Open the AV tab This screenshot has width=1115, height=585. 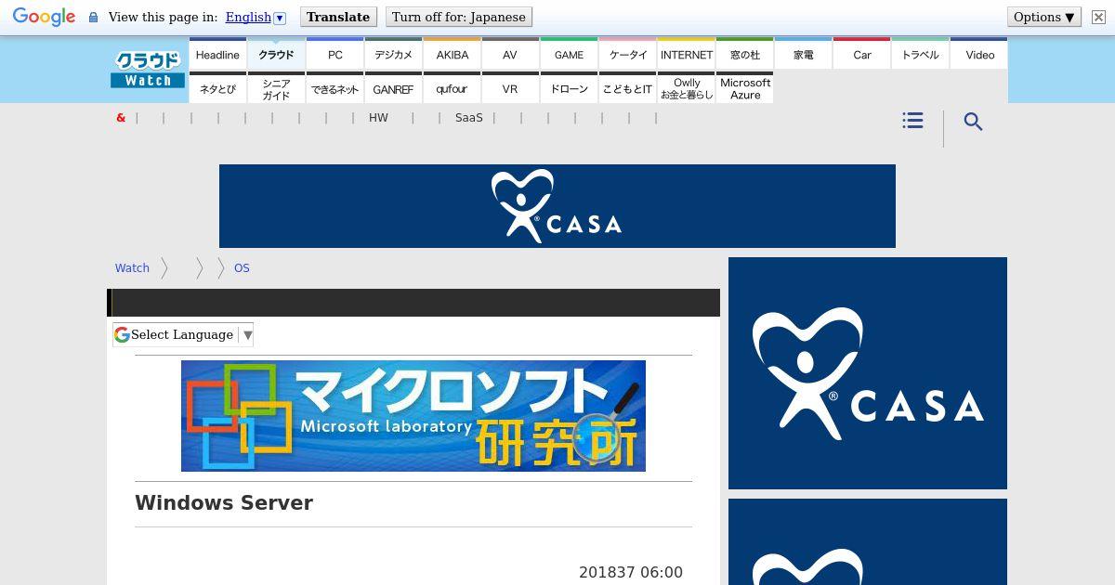coord(510,54)
